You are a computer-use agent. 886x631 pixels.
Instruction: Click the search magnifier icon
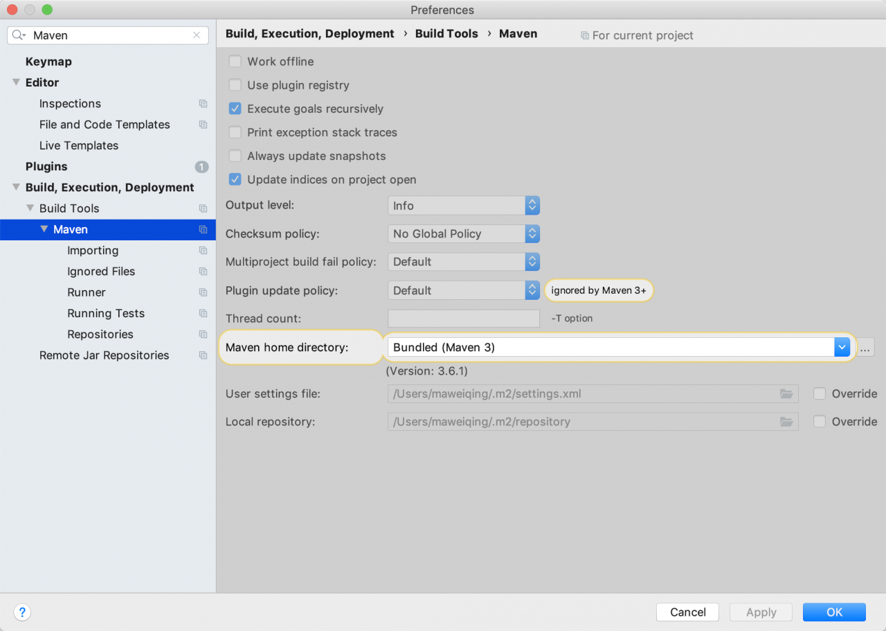(x=19, y=35)
